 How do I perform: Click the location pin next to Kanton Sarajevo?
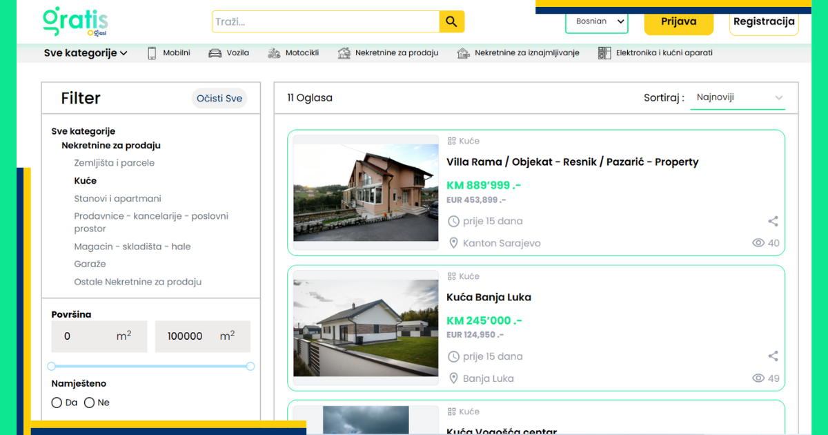tap(453, 243)
